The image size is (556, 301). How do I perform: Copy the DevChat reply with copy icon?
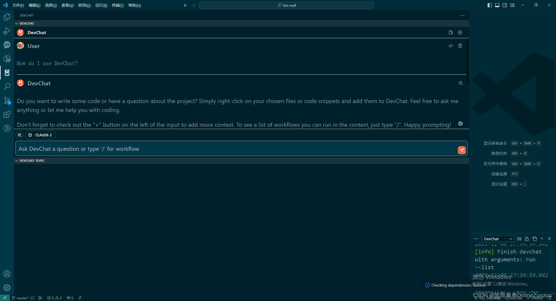460,83
